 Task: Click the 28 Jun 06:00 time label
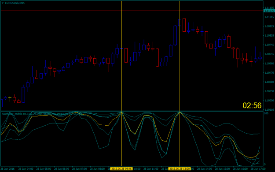[x=62, y=169]
